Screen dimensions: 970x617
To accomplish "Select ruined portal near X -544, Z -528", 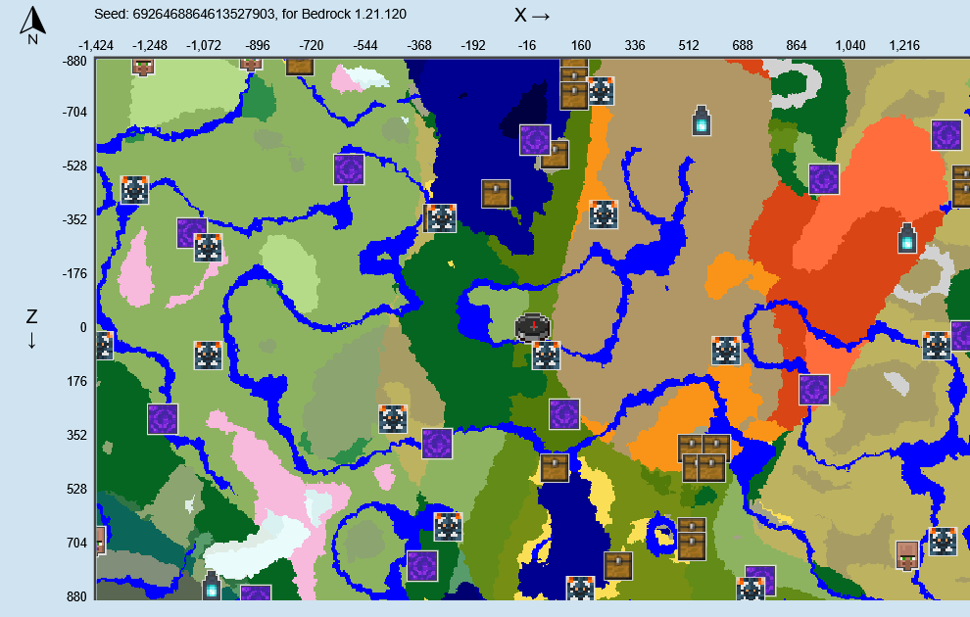I will 349,169.
